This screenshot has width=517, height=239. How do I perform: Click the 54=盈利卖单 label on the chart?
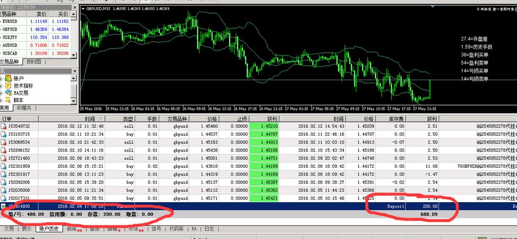(474, 63)
